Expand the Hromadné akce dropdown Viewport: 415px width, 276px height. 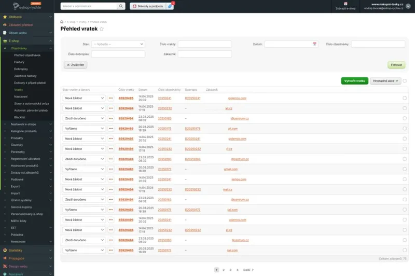click(x=385, y=81)
